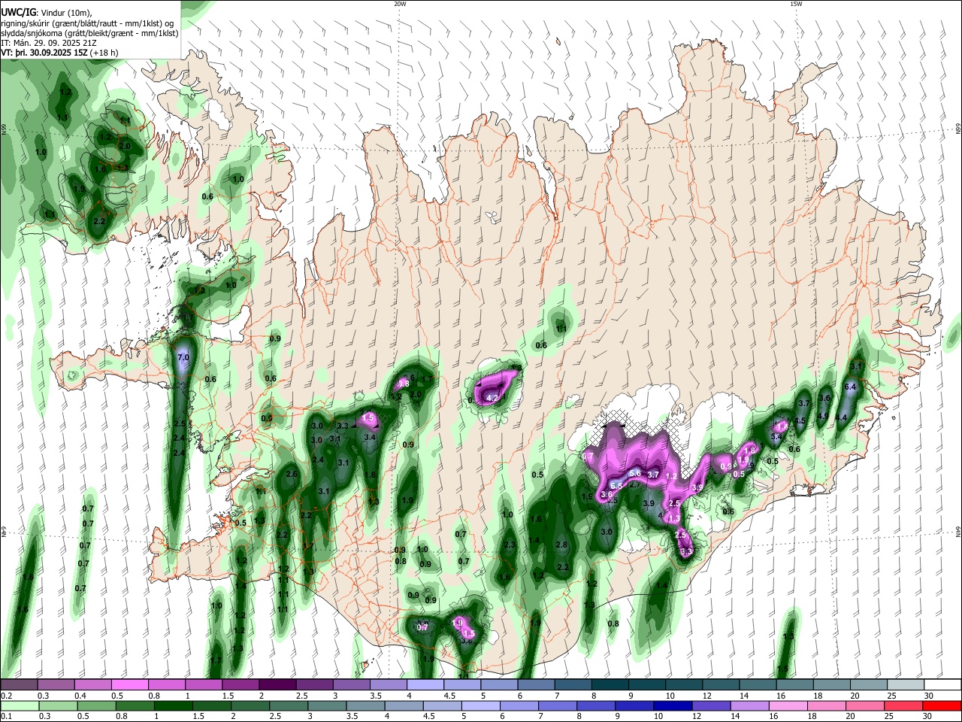
Task: Click the '15W' longitude label
Action: [796, 4]
